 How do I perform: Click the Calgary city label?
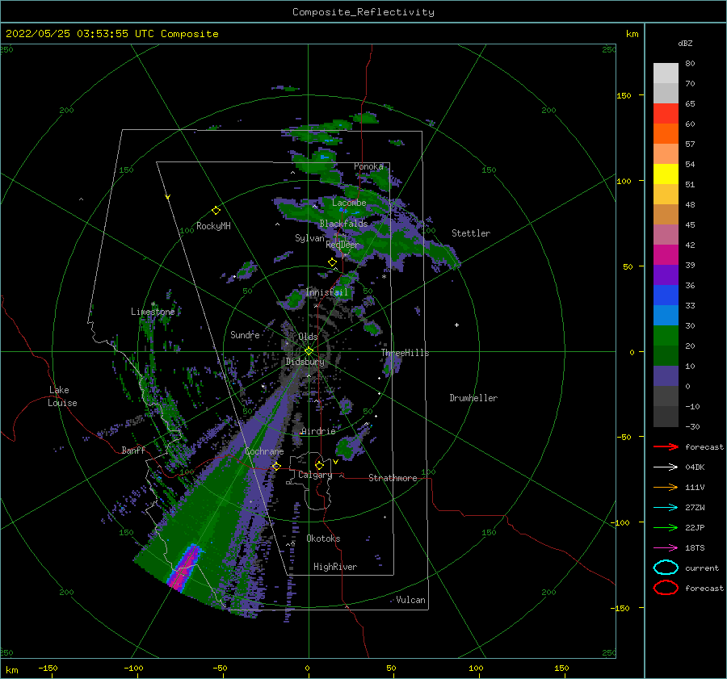[315, 475]
